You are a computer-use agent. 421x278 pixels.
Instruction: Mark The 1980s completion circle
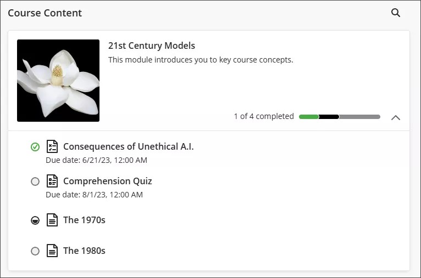[x=35, y=251]
